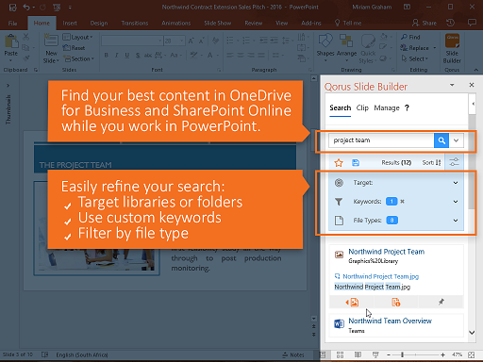
Task: Open the Qorus Slide Builder ribbon button
Action: [452, 49]
